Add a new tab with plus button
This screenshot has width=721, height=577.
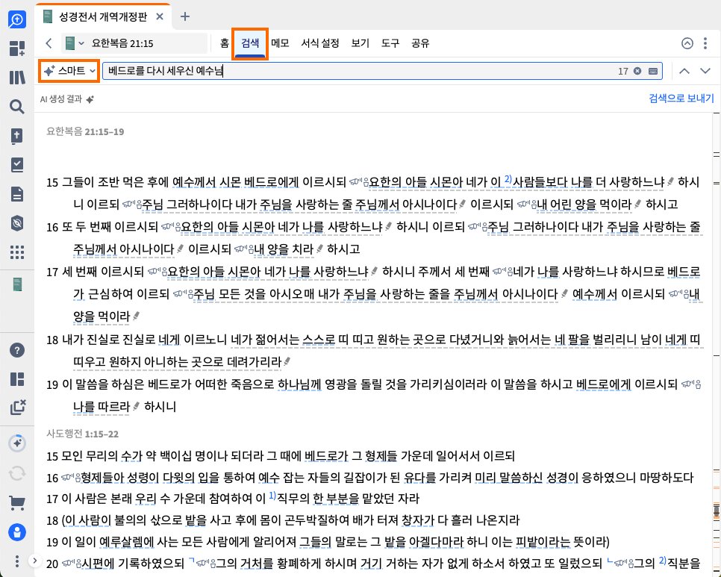point(185,17)
